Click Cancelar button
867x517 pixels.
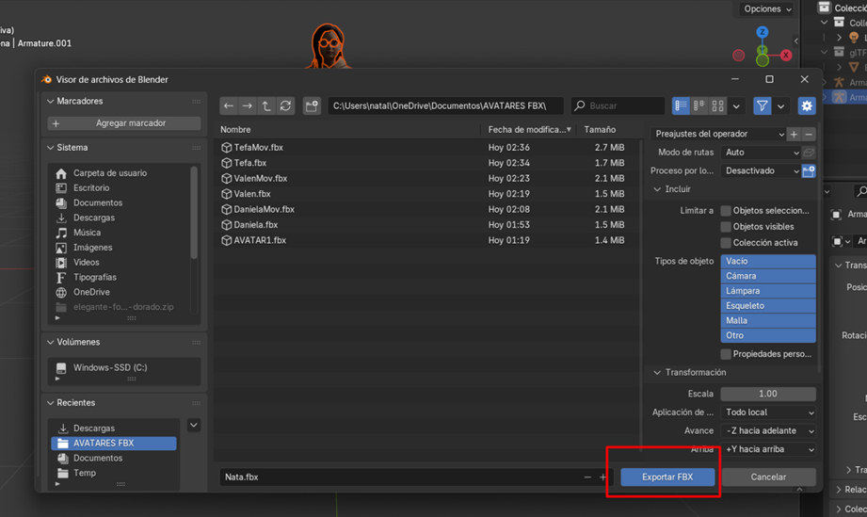tap(768, 477)
